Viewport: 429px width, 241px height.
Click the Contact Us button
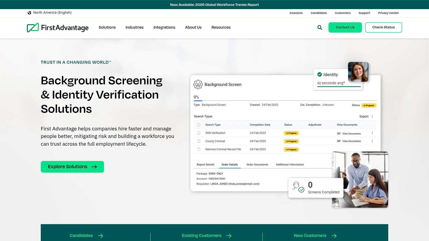(345, 27)
